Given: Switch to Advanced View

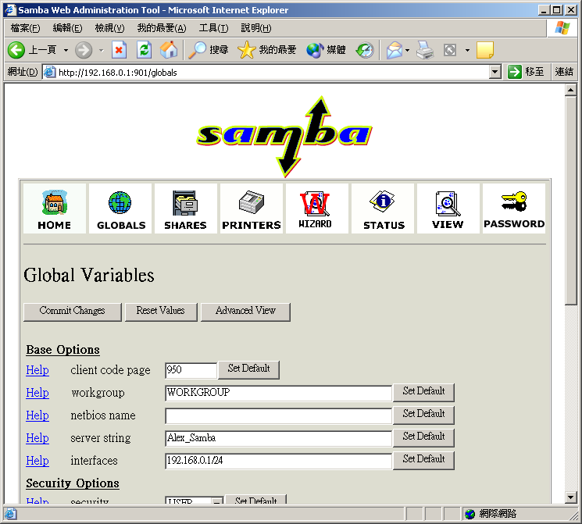Looking at the screenshot, I should point(245,312).
